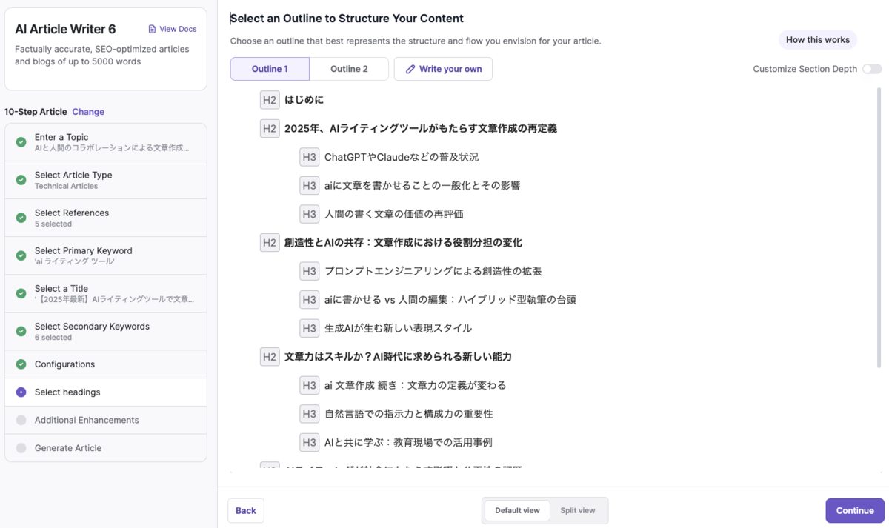The width and height of the screenshot is (889, 528).
Task: Click H3 badge beside ハイブリッド型執筆の台頭
Action: point(310,299)
